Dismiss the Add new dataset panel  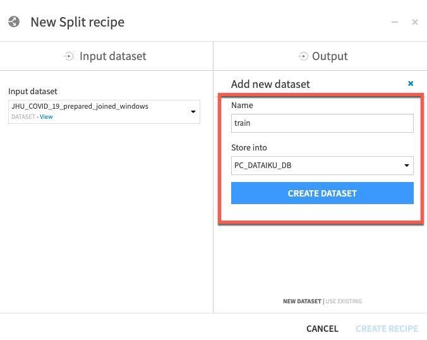tap(411, 83)
